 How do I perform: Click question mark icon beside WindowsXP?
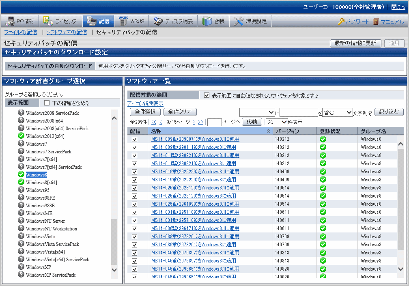click(x=21, y=267)
